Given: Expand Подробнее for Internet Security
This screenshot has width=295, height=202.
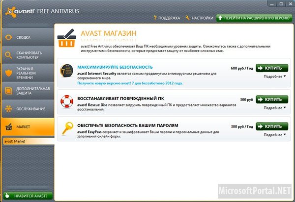Looking at the screenshot, I should pos(275,76).
